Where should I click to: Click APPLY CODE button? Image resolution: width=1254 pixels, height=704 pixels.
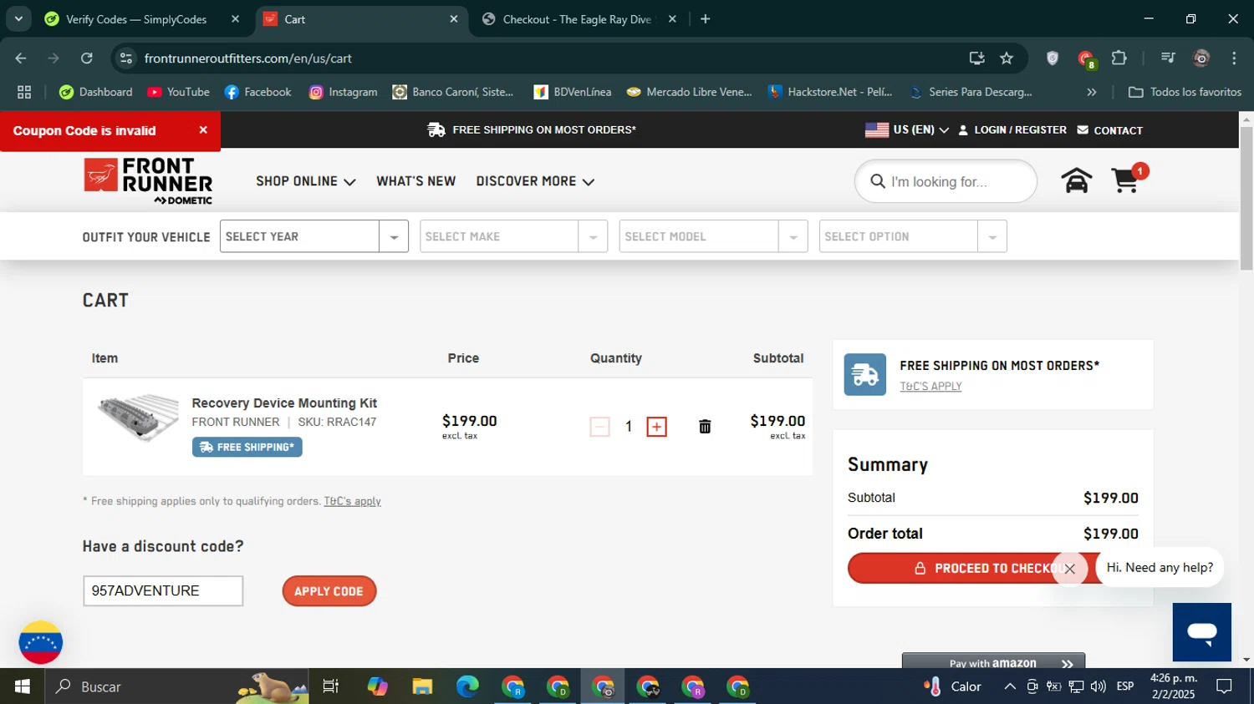tap(329, 591)
